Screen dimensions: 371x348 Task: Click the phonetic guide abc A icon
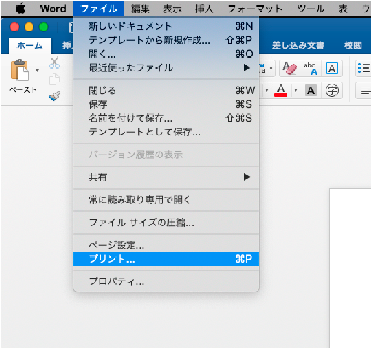tap(311, 69)
